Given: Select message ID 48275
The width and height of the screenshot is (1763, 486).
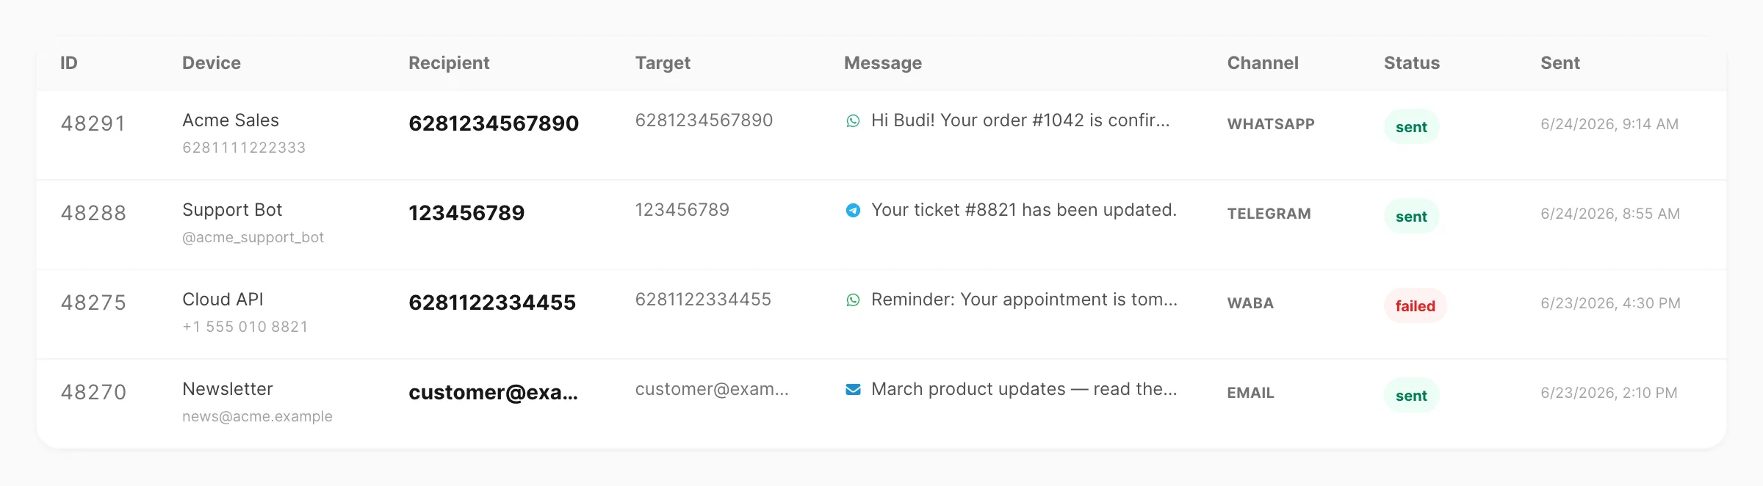Looking at the screenshot, I should [93, 302].
